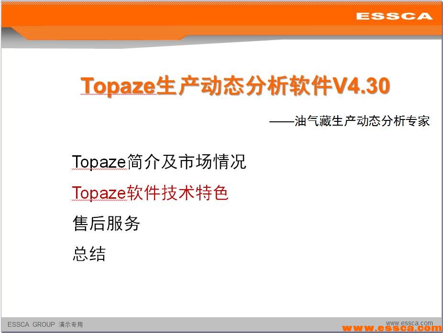Open the Topaze简介及市场情况 agenda item

coord(159,162)
